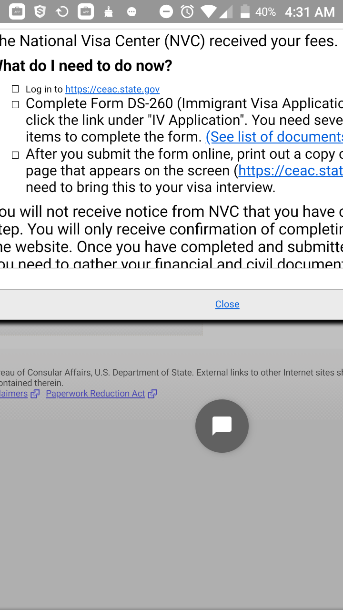This screenshot has height=610, width=343.
Task: Open the Paperwork Reduction Act link
Action: pos(95,394)
